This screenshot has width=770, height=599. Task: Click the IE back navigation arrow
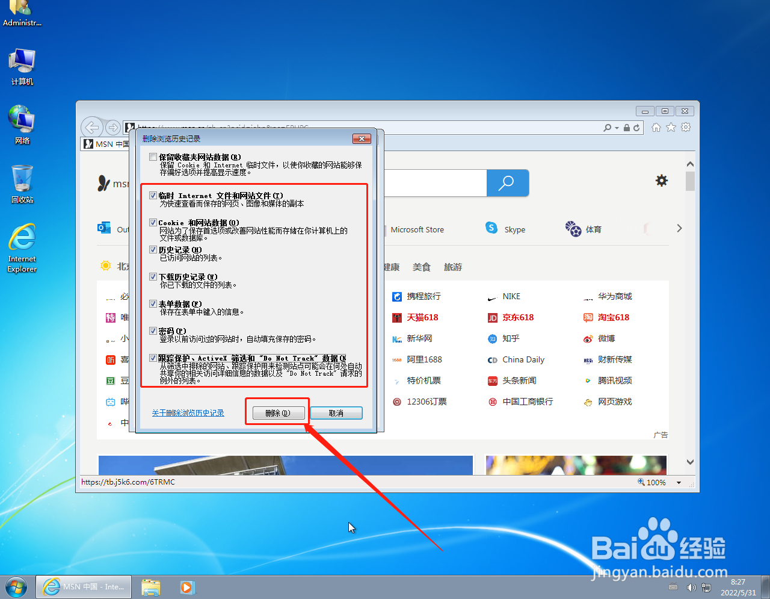(x=91, y=127)
